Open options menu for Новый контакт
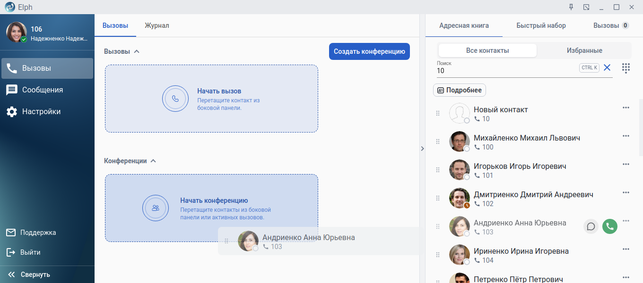The image size is (643, 283). (x=626, y=108)
